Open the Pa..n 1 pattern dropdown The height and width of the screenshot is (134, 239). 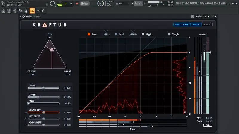pos(138,4)
